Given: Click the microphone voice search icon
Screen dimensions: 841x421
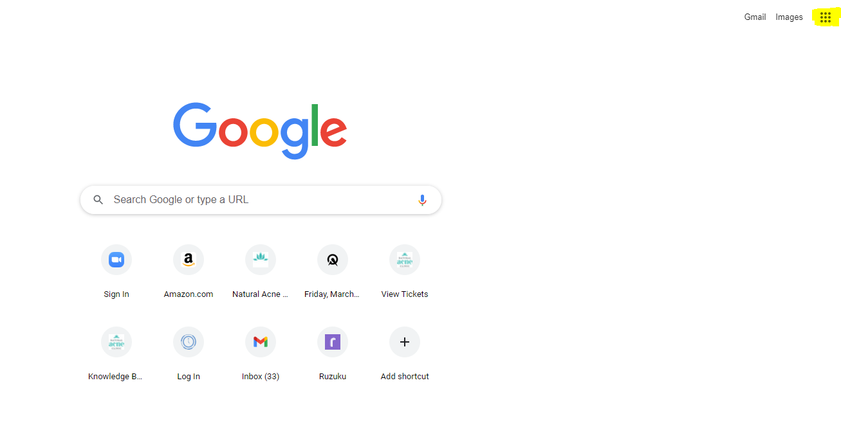Looking at the screenshot, I should pyautogui.click(x=422, y=200).
